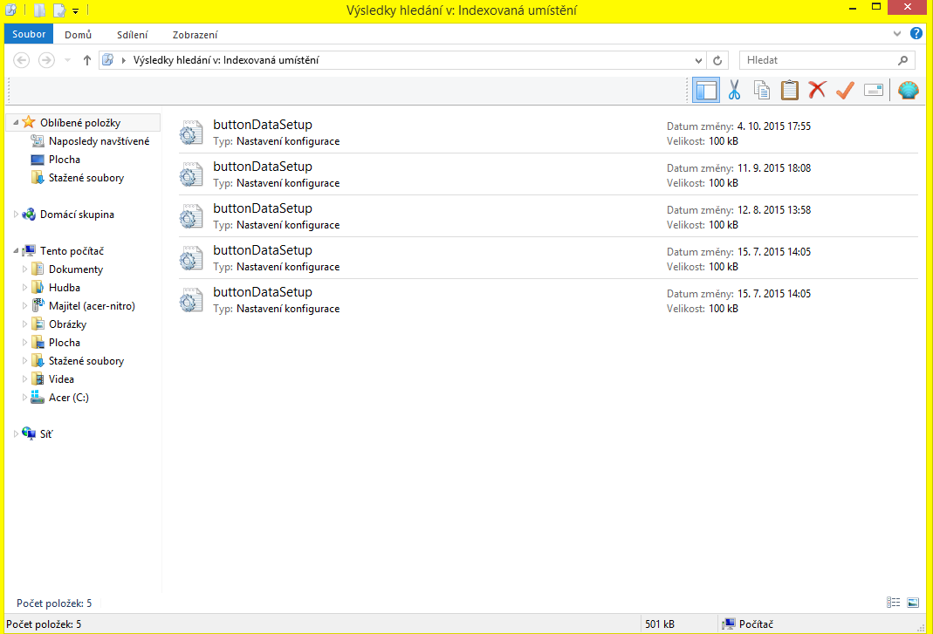Image resolution: width=933 pixels, height=634 pixels.
Task: Click the scissors Cut icon in toolbar
Action: (x=734, y=90)
